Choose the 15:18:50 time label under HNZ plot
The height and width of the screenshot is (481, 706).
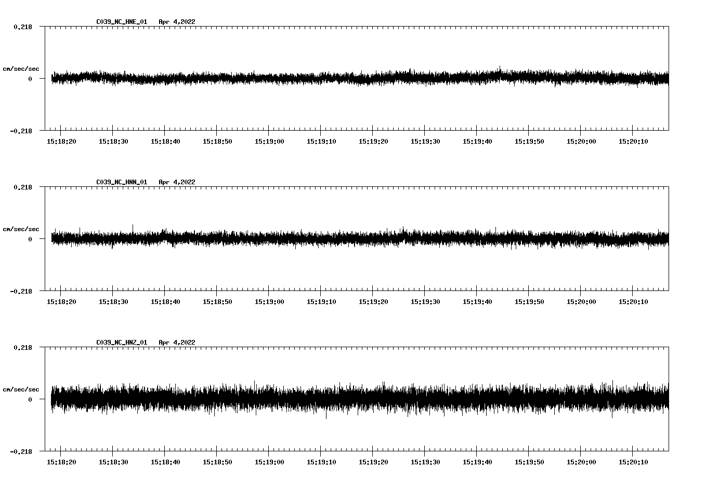point(217,462)
